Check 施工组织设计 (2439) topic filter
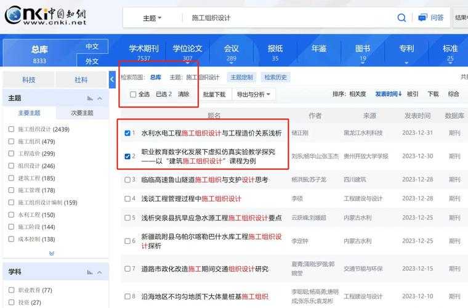The image size is (468, 308). (11, 129)
